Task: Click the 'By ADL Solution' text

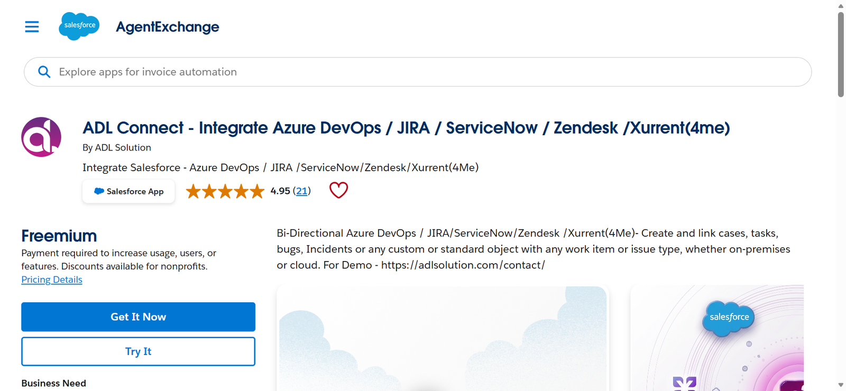Action: 117,147
